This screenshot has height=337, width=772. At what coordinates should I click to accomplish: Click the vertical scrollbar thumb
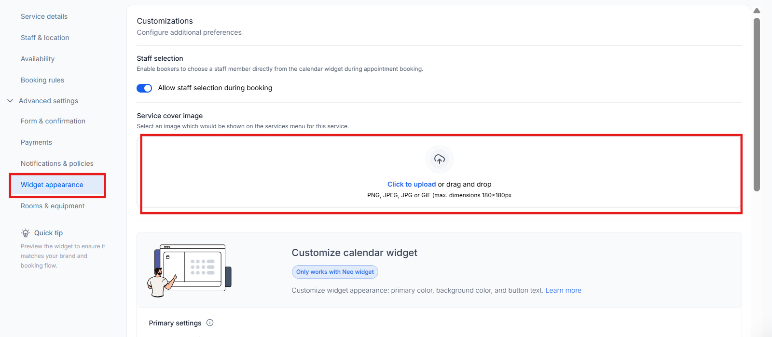pyautogui.click(x=757, y=104)
